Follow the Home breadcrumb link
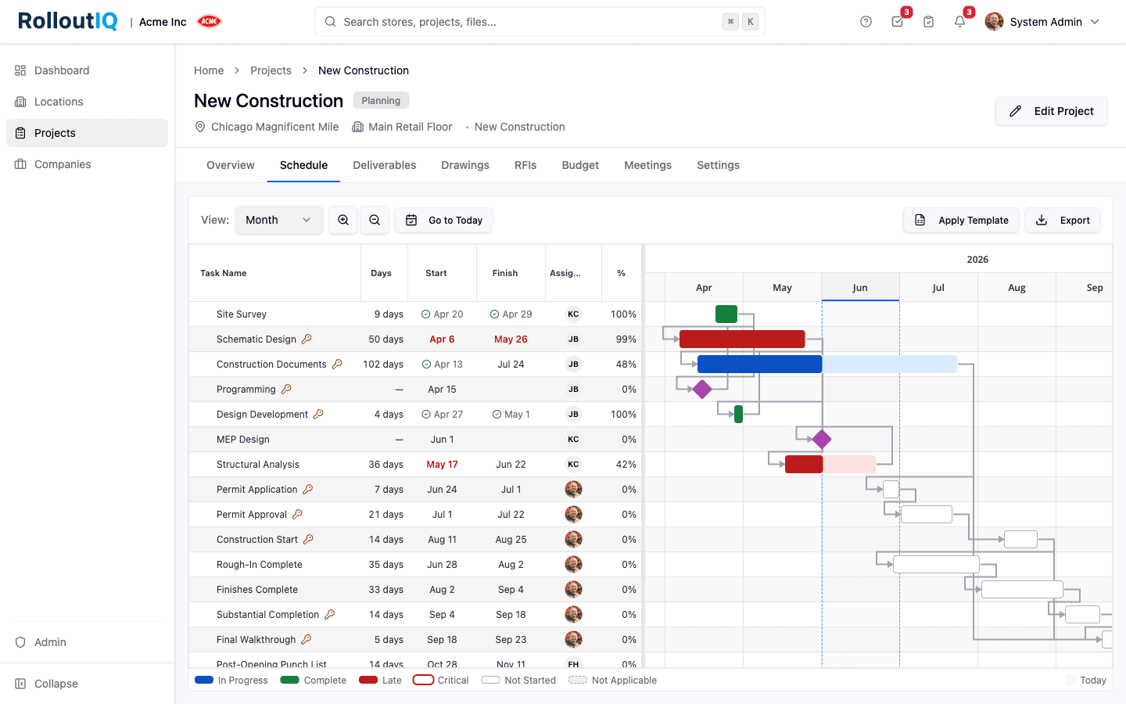1126x704 pixels. (x=209, y=70)
